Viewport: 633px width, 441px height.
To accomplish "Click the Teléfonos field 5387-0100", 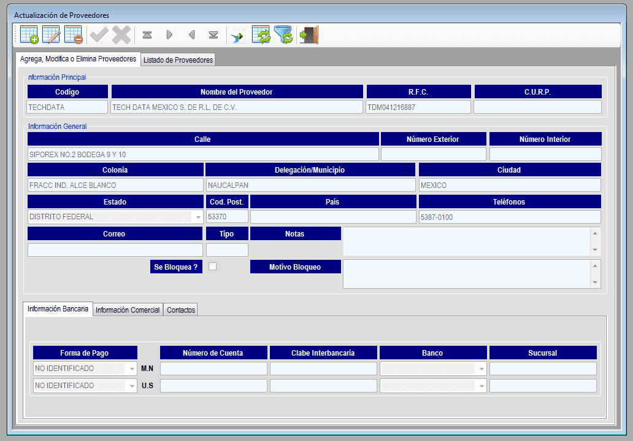I will 510,217.
